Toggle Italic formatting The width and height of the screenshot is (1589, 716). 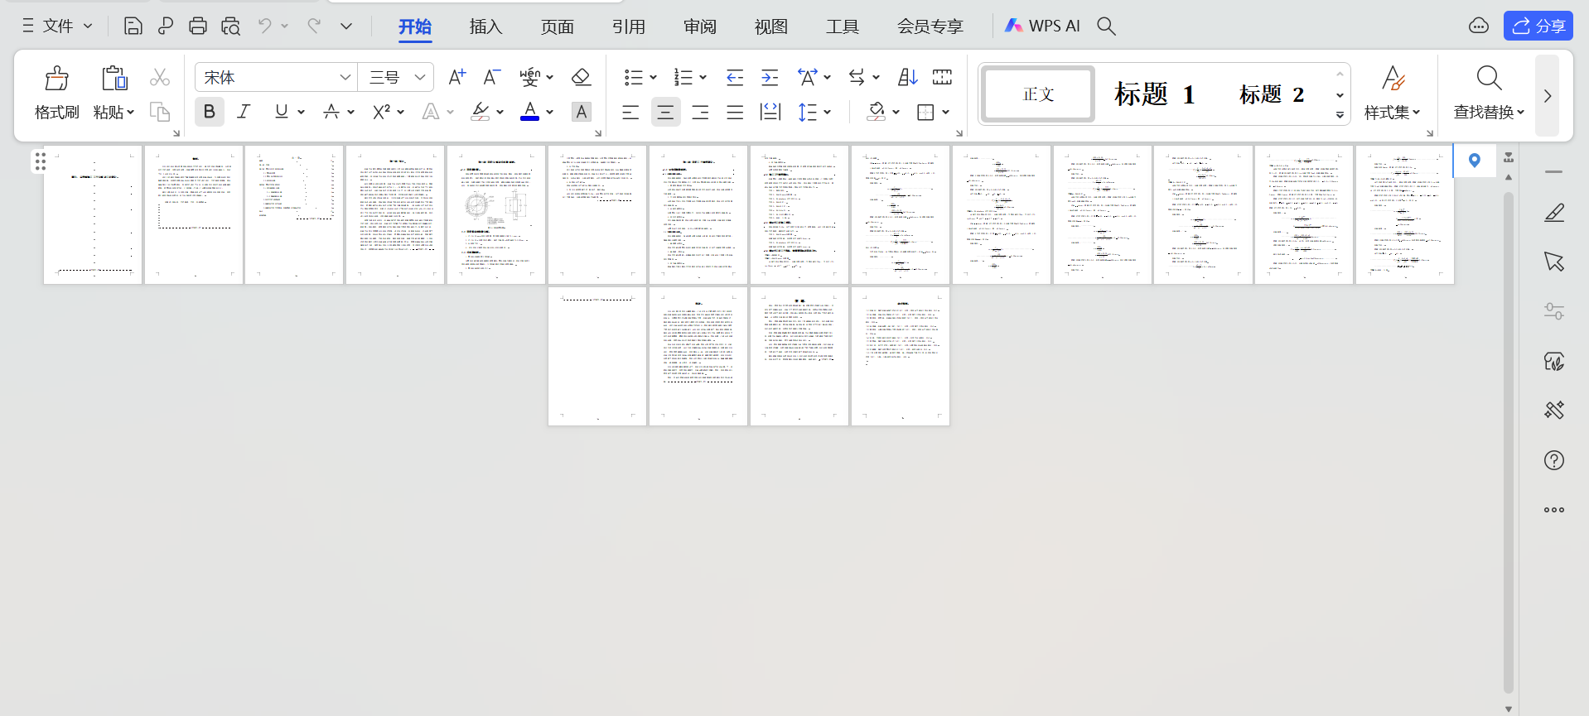pos(244,112)
